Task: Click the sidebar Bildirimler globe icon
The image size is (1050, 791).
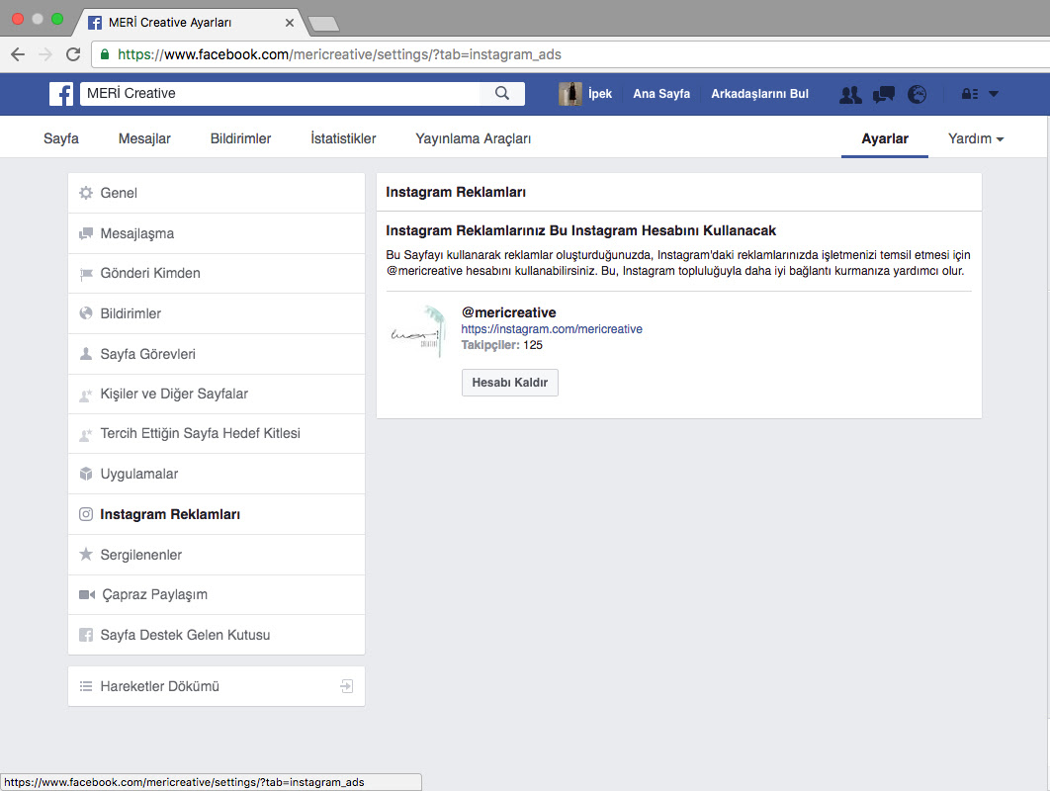Action: click(86, 313)
